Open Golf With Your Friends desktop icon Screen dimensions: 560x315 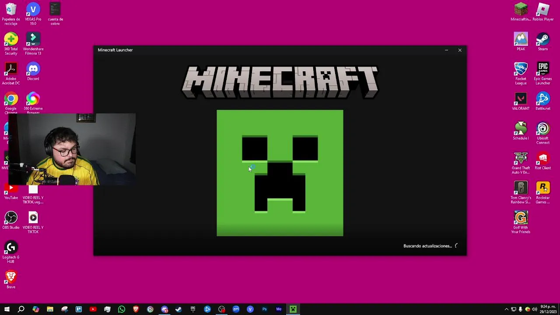pos(521,222)
